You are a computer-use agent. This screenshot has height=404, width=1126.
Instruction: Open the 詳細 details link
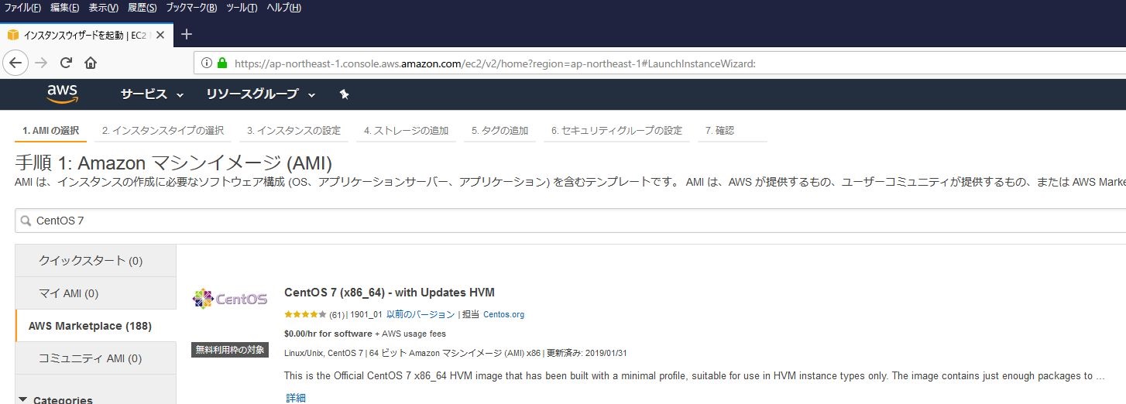pos(296,398)
